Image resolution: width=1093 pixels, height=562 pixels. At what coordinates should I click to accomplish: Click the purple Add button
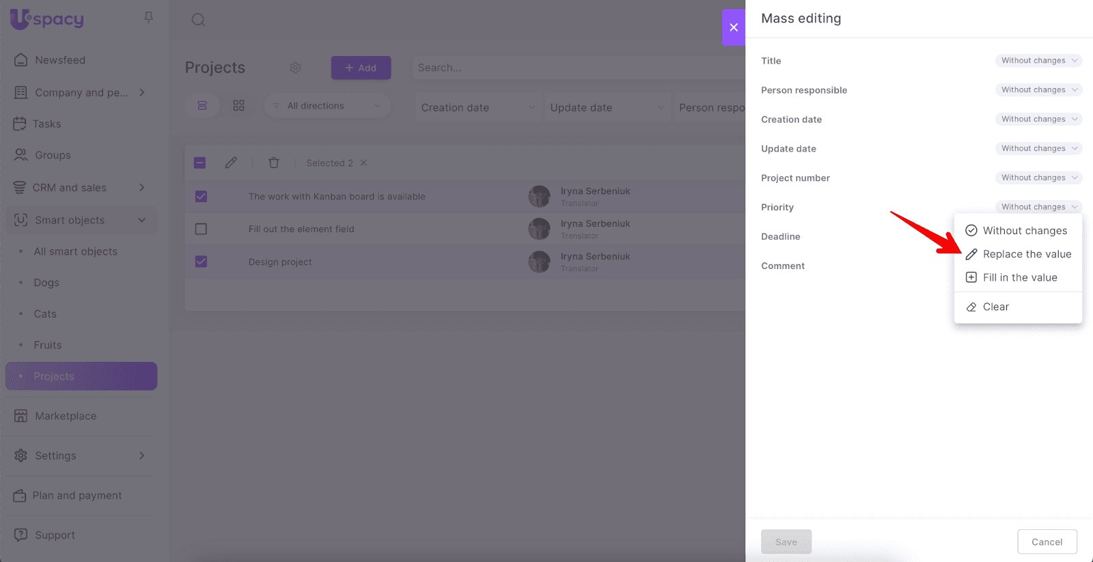pyautogui.click(x=361, y=68)
